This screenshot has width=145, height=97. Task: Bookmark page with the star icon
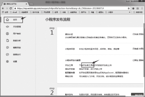129,8
